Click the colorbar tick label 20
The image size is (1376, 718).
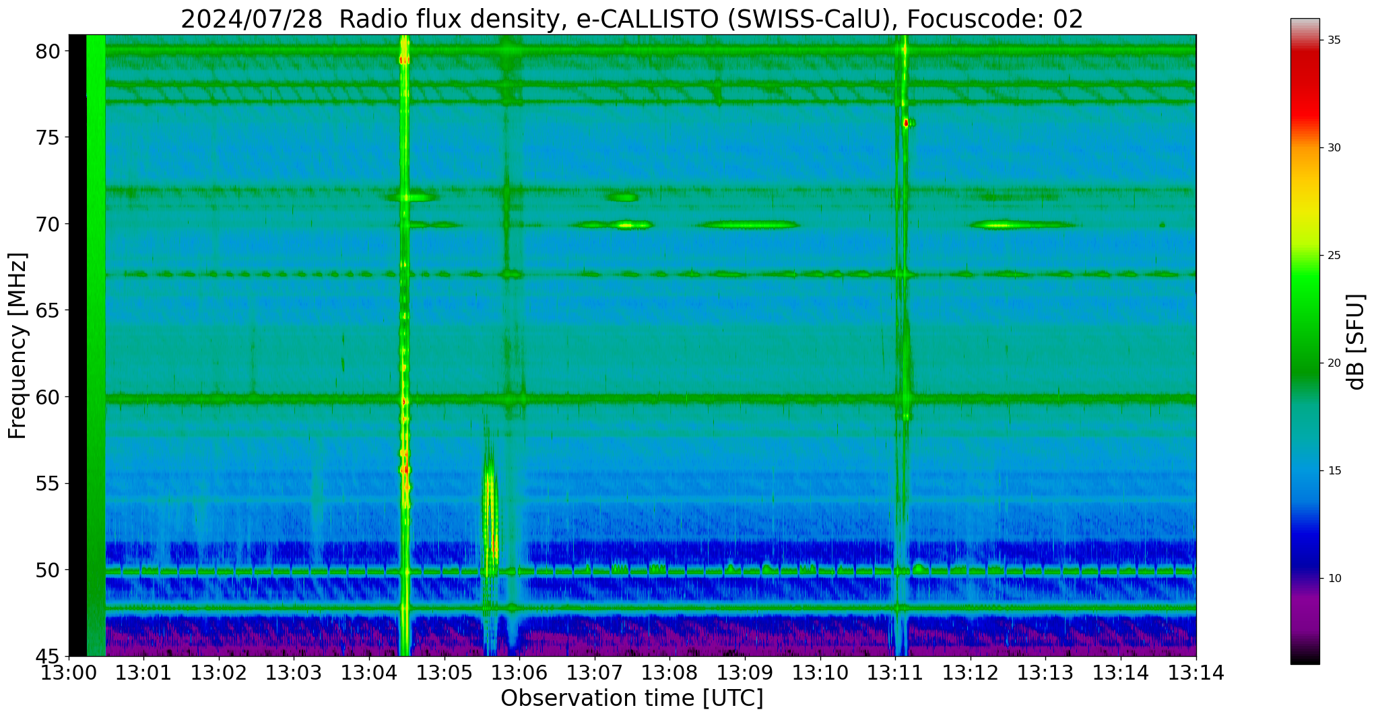click(x=1334, y=363)
